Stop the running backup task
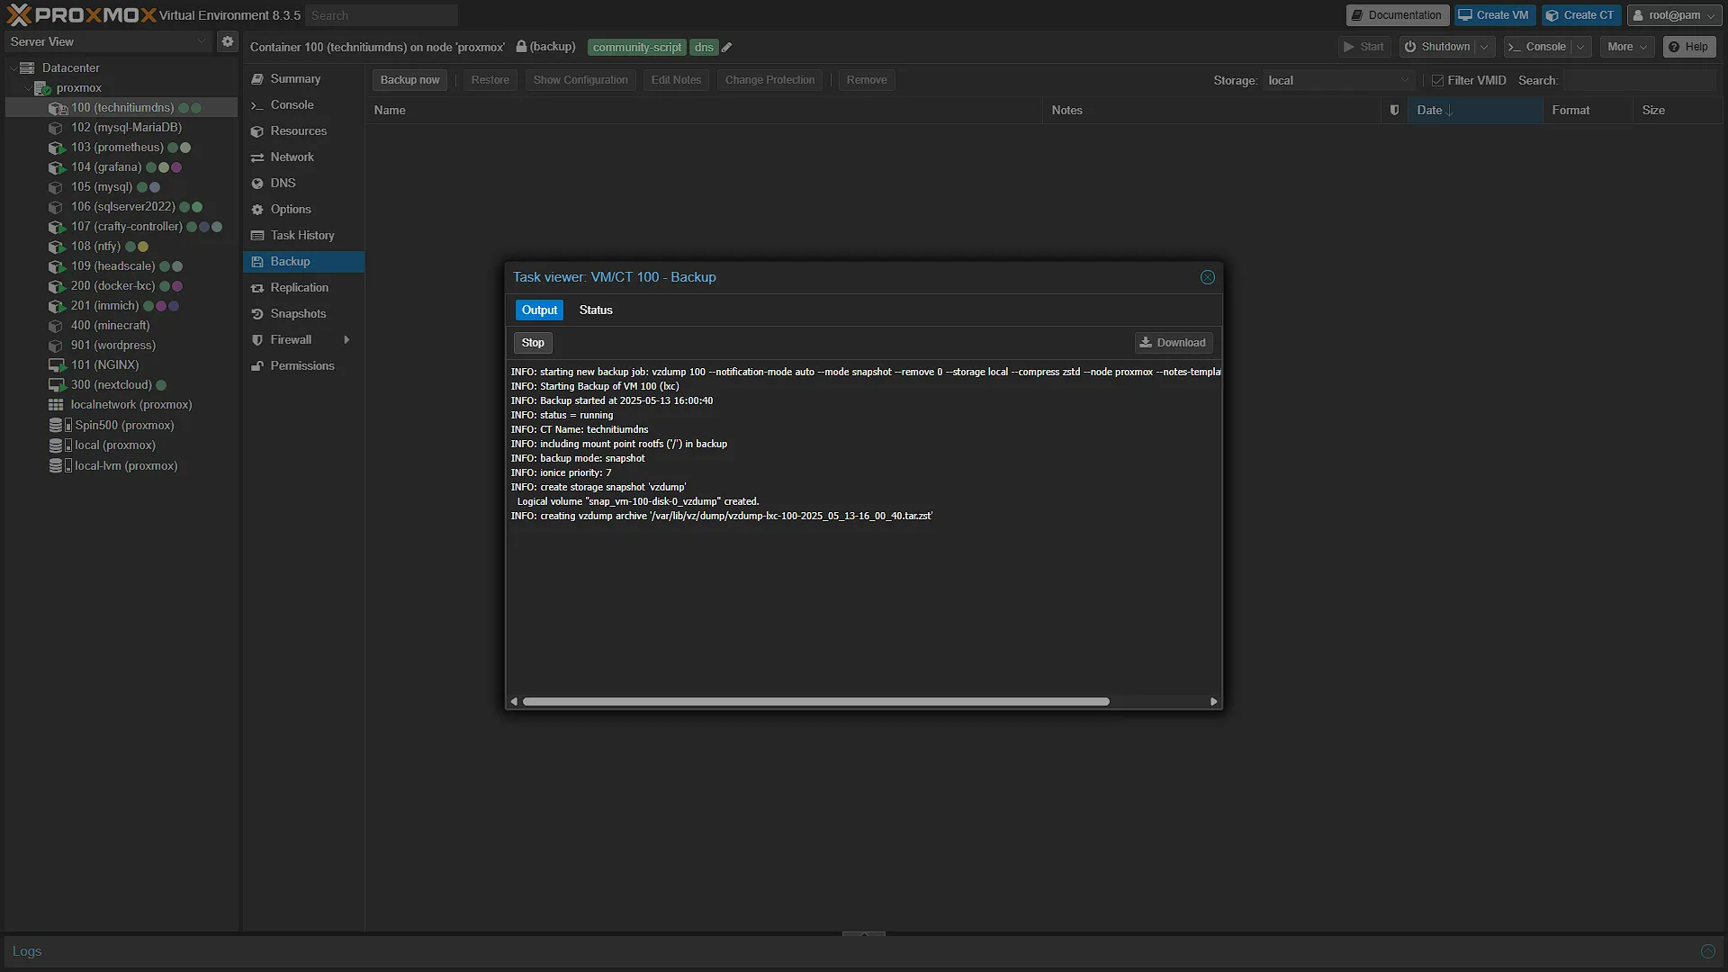The width and height of the screenshot is (1728, 972). pos(533,343)
